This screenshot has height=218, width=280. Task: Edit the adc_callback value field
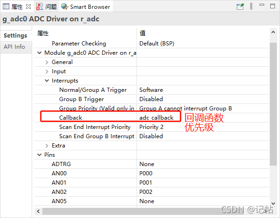tap(157, 117)
